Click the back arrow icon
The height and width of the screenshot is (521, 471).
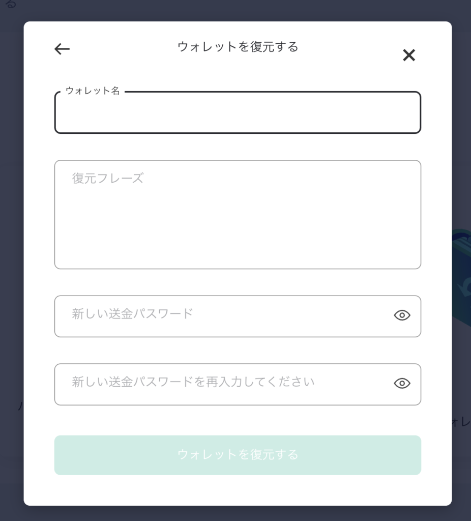(62, 49)
